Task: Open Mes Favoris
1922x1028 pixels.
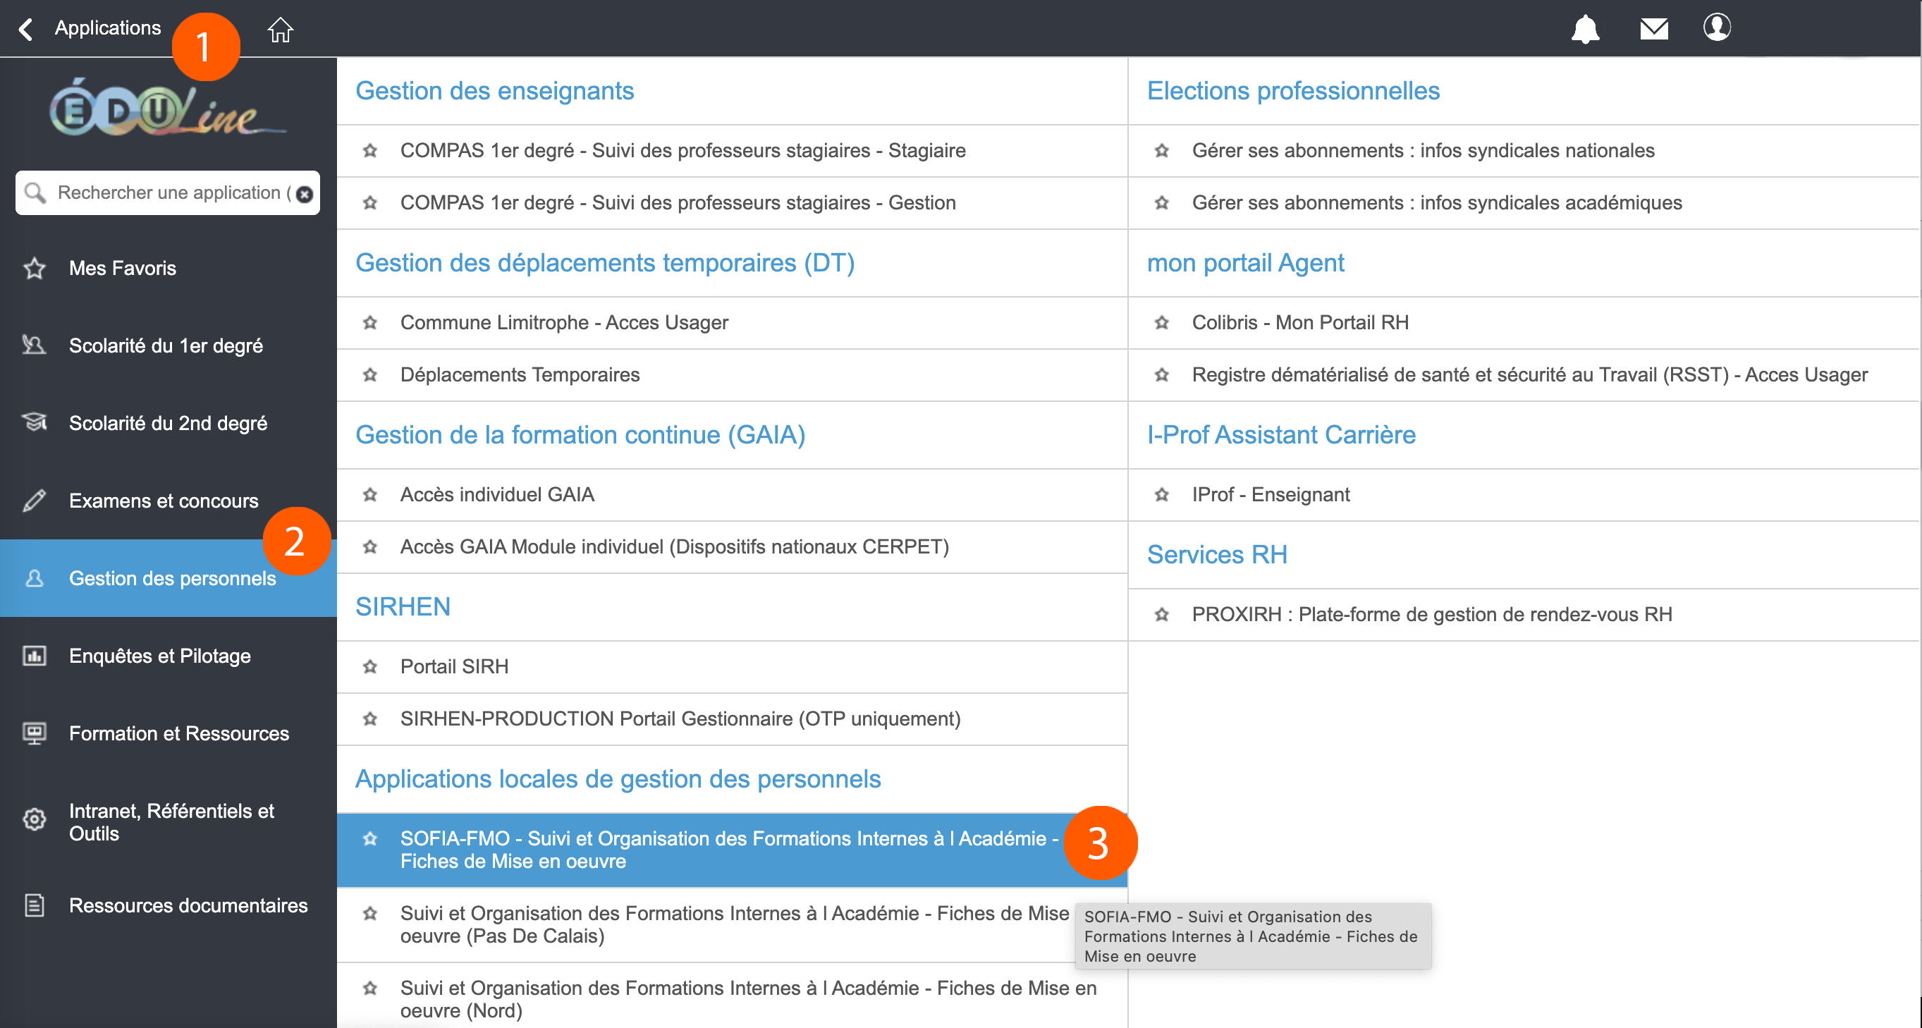Action: (169, 268)
